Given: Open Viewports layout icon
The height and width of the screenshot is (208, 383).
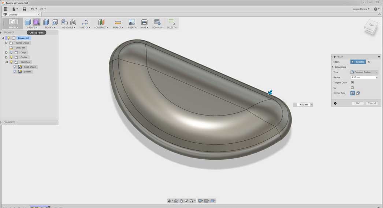Looking at the screenshot, I should (x=212, y=201).
